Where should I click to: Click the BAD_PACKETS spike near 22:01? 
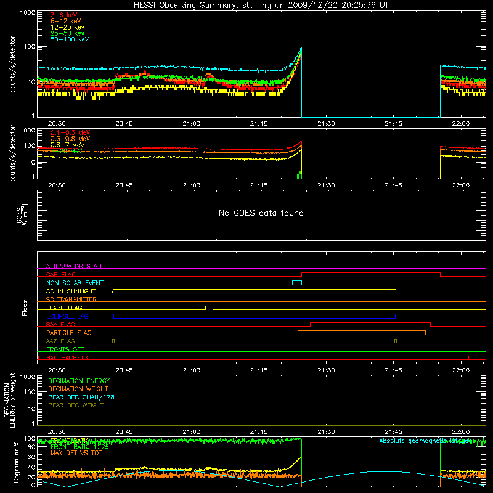point(468,357)
